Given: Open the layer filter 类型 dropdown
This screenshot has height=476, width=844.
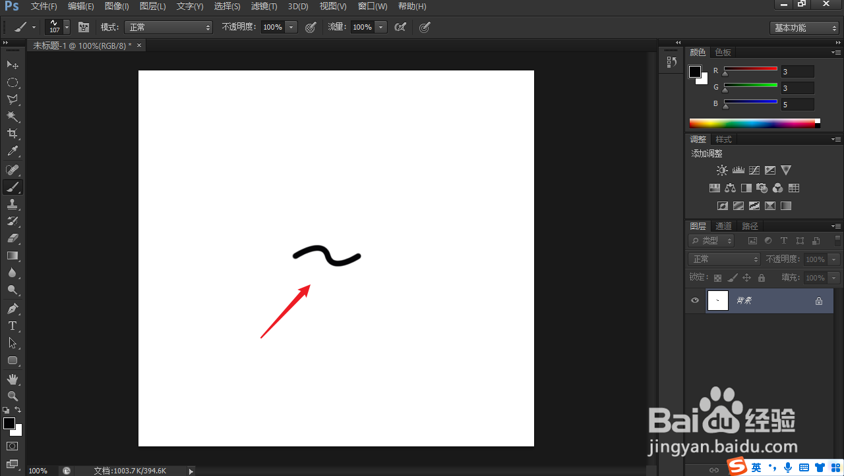Looking at the screenshot, I should (711, 241).
